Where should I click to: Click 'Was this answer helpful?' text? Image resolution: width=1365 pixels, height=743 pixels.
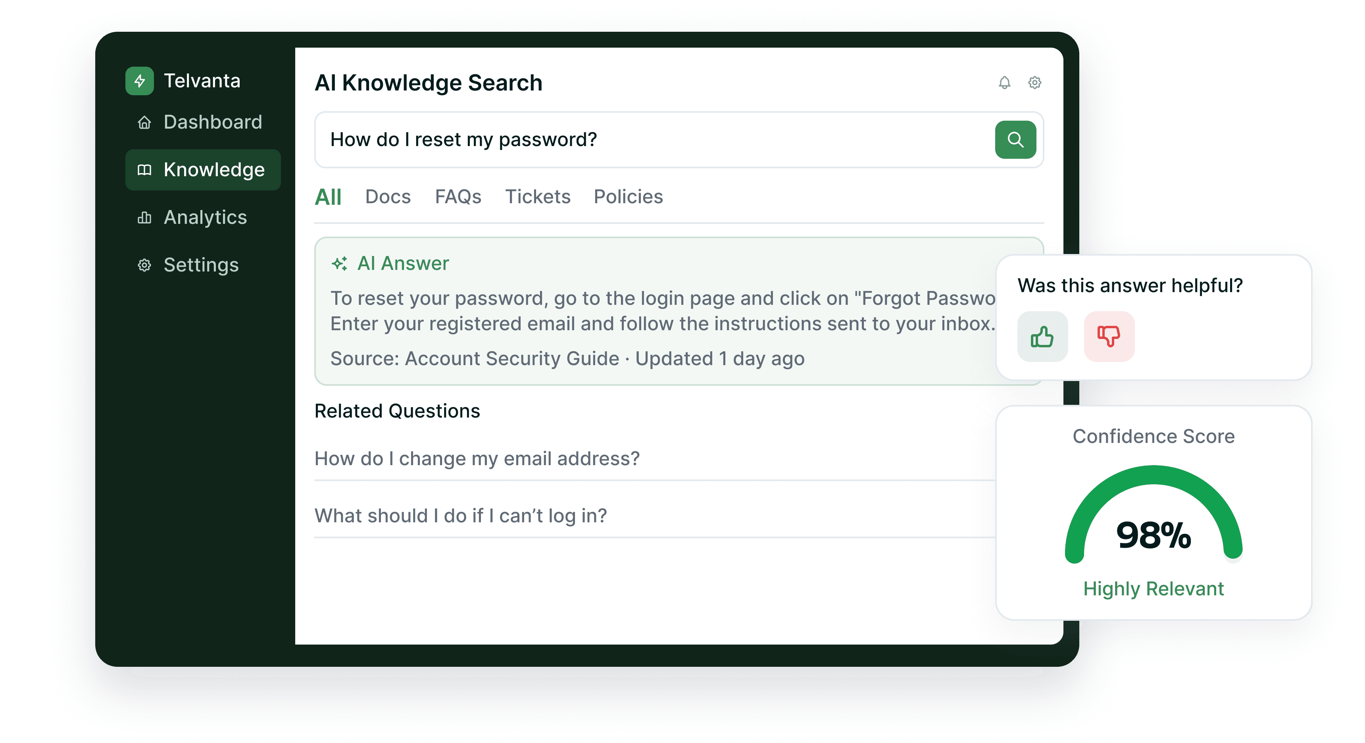1130,286
